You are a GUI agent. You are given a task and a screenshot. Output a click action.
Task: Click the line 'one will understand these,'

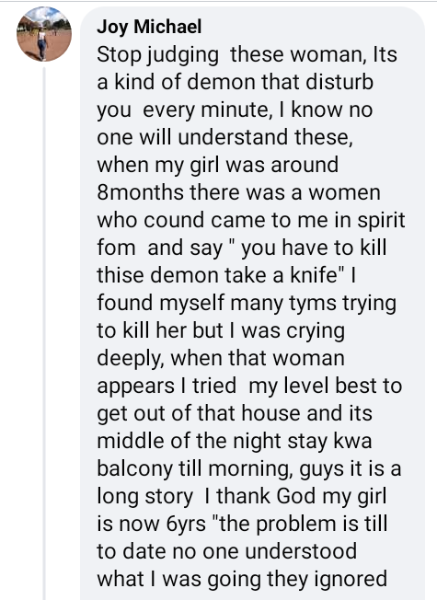pyautogui.click(x=225, y=137)
